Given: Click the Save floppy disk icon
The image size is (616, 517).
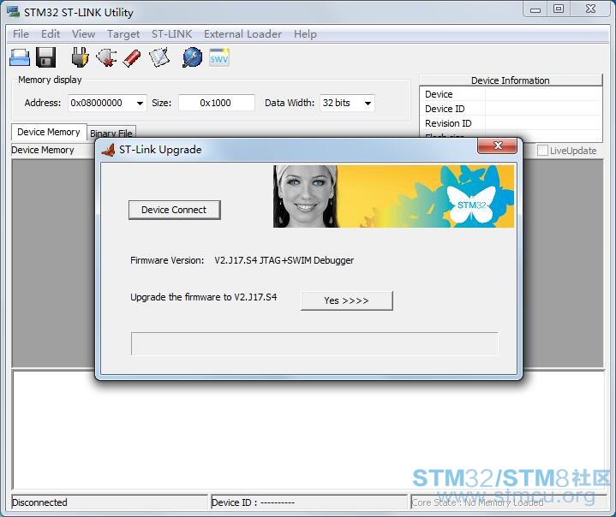Looking at the screenshot, I should coord(46,57).
